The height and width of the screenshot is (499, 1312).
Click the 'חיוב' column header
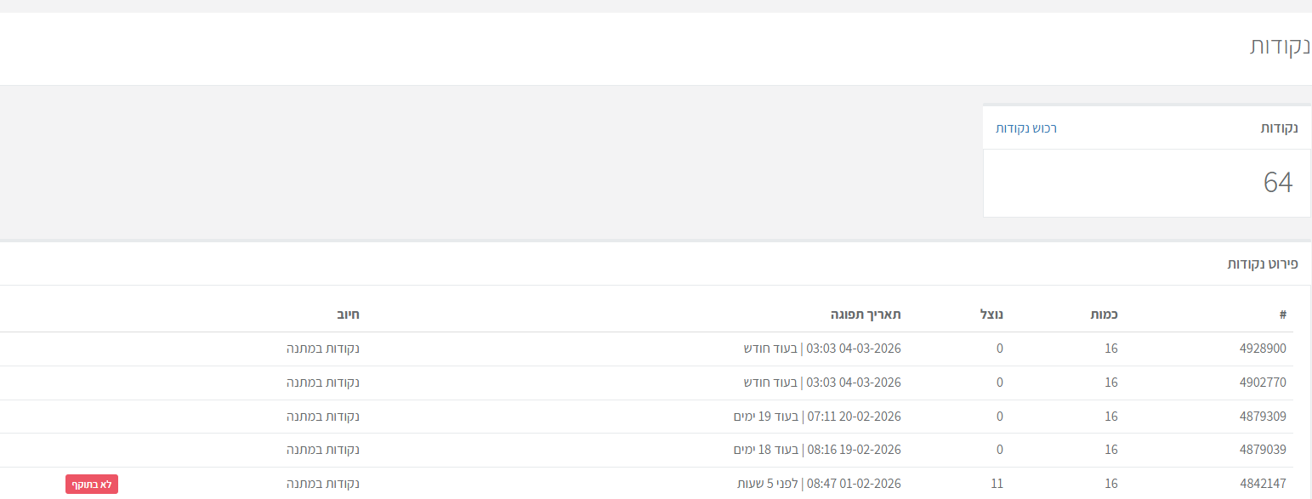[348, 315]
